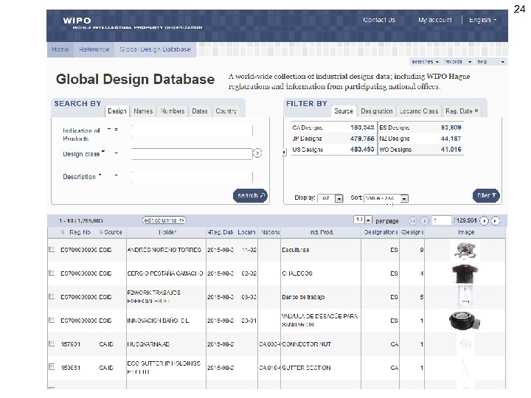Open the Esculturas design image thumbnail

point(465,251)
